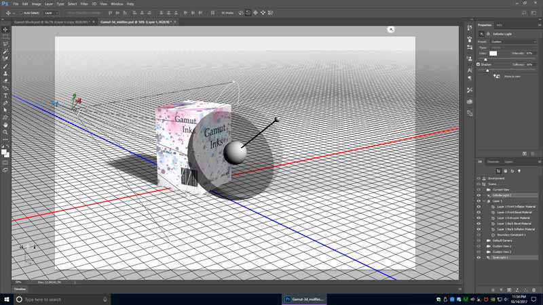Select the Zoom magnifier tool
The width and height of the screenshot is (543, 305).
click(5, 132)
